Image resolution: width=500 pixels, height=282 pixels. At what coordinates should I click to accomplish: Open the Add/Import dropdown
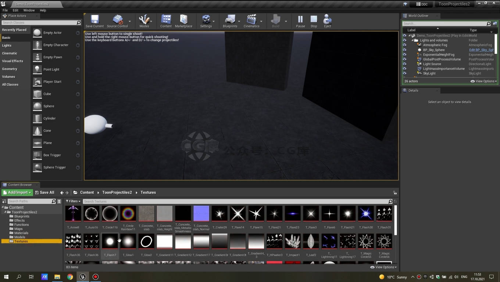17,192
